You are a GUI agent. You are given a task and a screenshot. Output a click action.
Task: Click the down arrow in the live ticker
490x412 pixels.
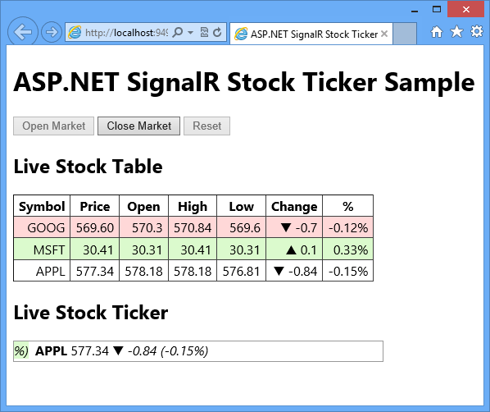click(119, 351)
